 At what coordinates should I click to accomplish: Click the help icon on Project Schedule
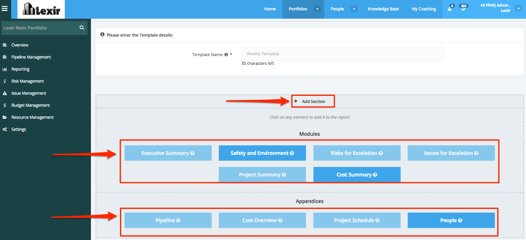[x=377, y=220]
